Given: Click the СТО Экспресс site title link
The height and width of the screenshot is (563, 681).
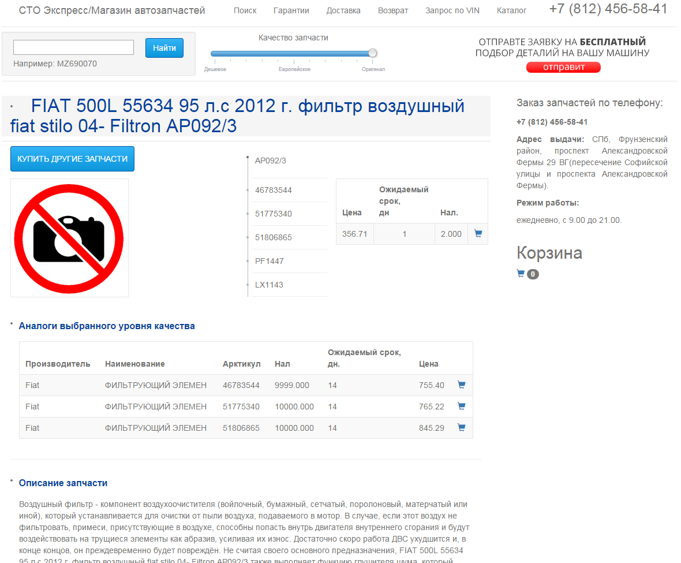Looking at the screenshot, I should (x=112, y=10).
